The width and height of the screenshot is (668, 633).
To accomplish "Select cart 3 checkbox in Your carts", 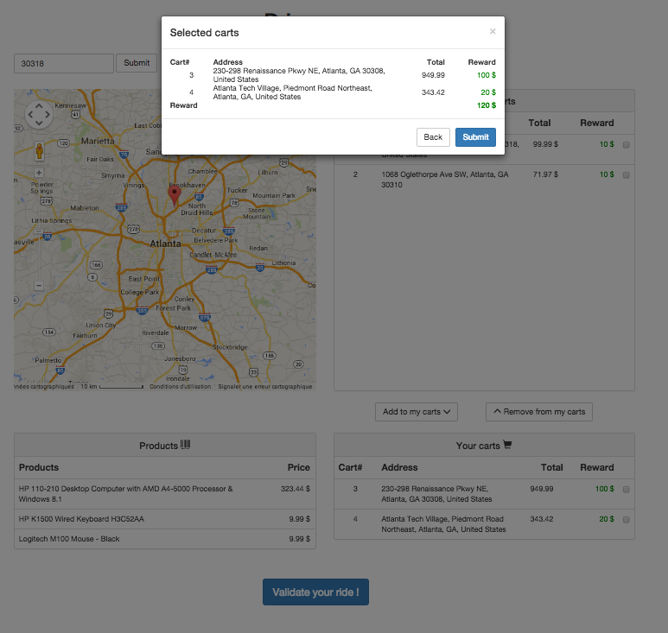I will (626, 490).
